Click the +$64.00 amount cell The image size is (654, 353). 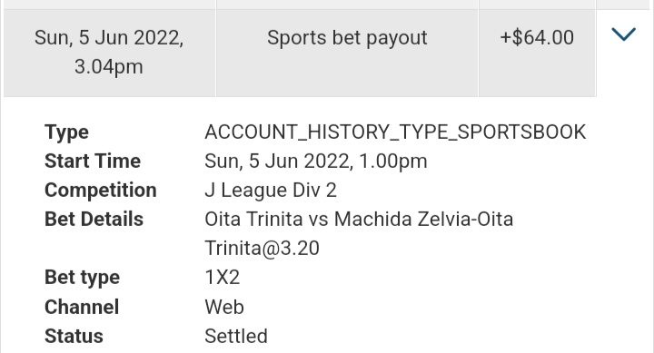pyautogui.click(x=537, y=53)
